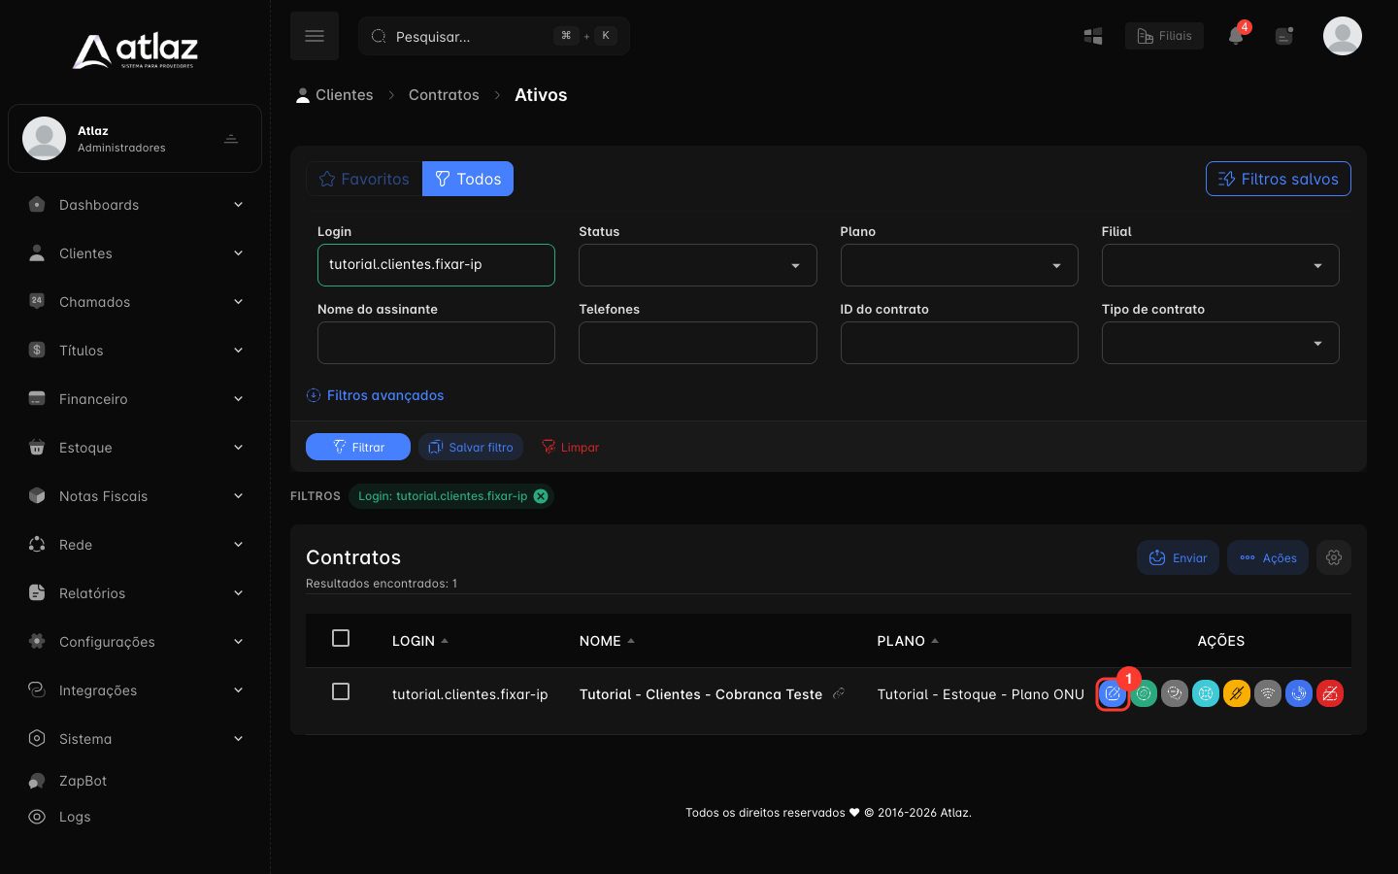
Task: Check the select-all checkbox in table header
Action: pos(341,638)
